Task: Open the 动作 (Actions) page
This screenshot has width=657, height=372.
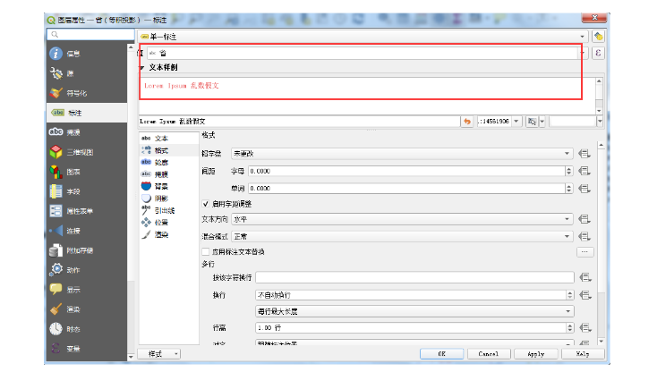Action: pyautogui.click(x=87, y=270)
